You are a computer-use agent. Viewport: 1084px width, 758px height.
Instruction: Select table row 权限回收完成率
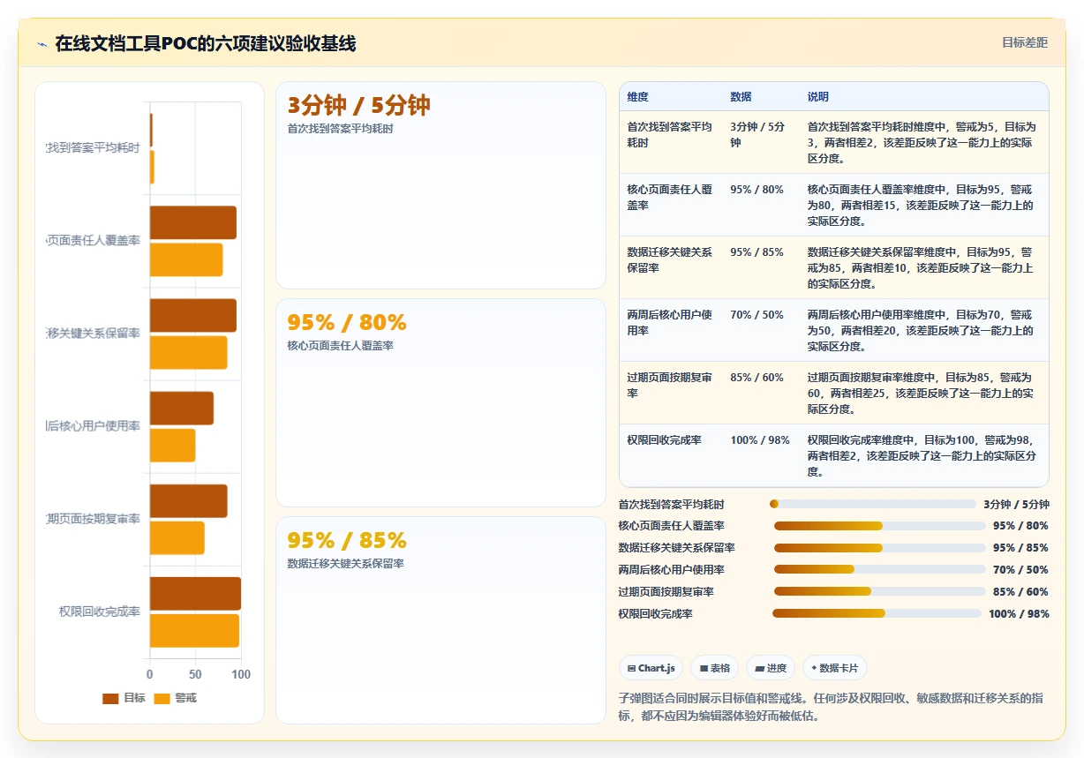[x=834, y=455]
